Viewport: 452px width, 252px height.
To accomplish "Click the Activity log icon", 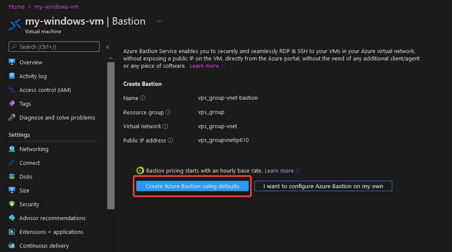I will tap(12, 76).
